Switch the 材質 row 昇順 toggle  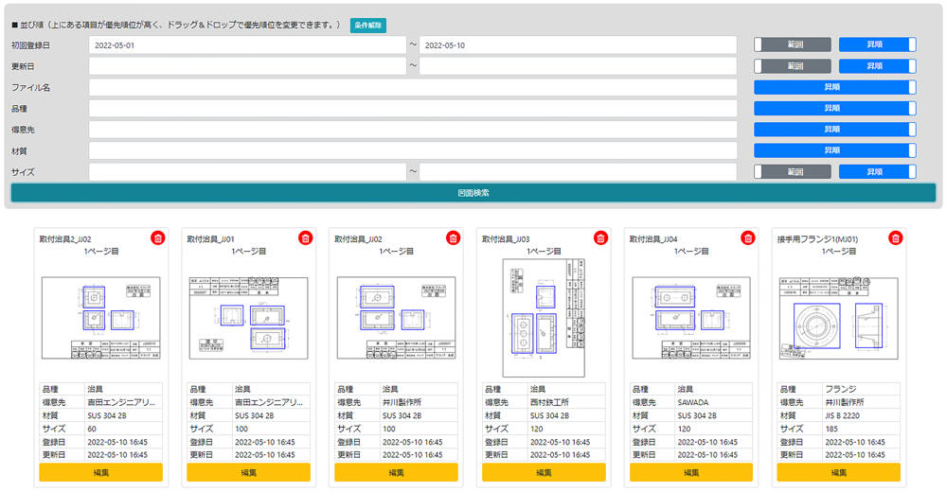[x=834, y=150]
